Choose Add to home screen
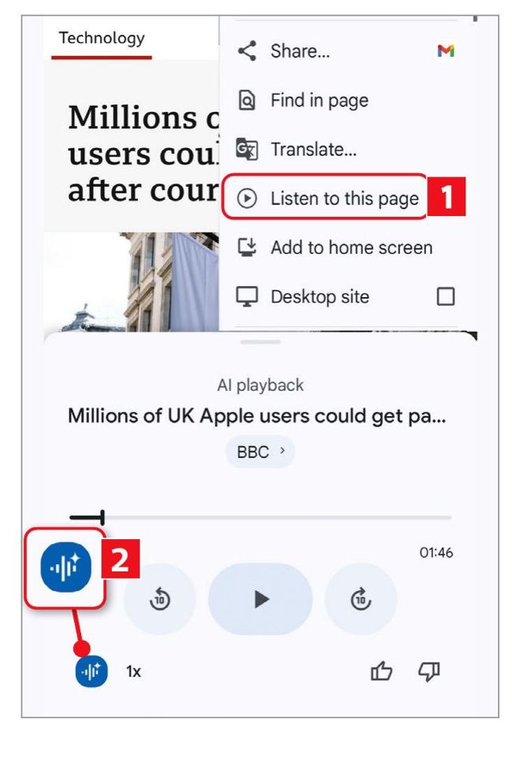This screenshot has width=512, height=763. [335, 248]
